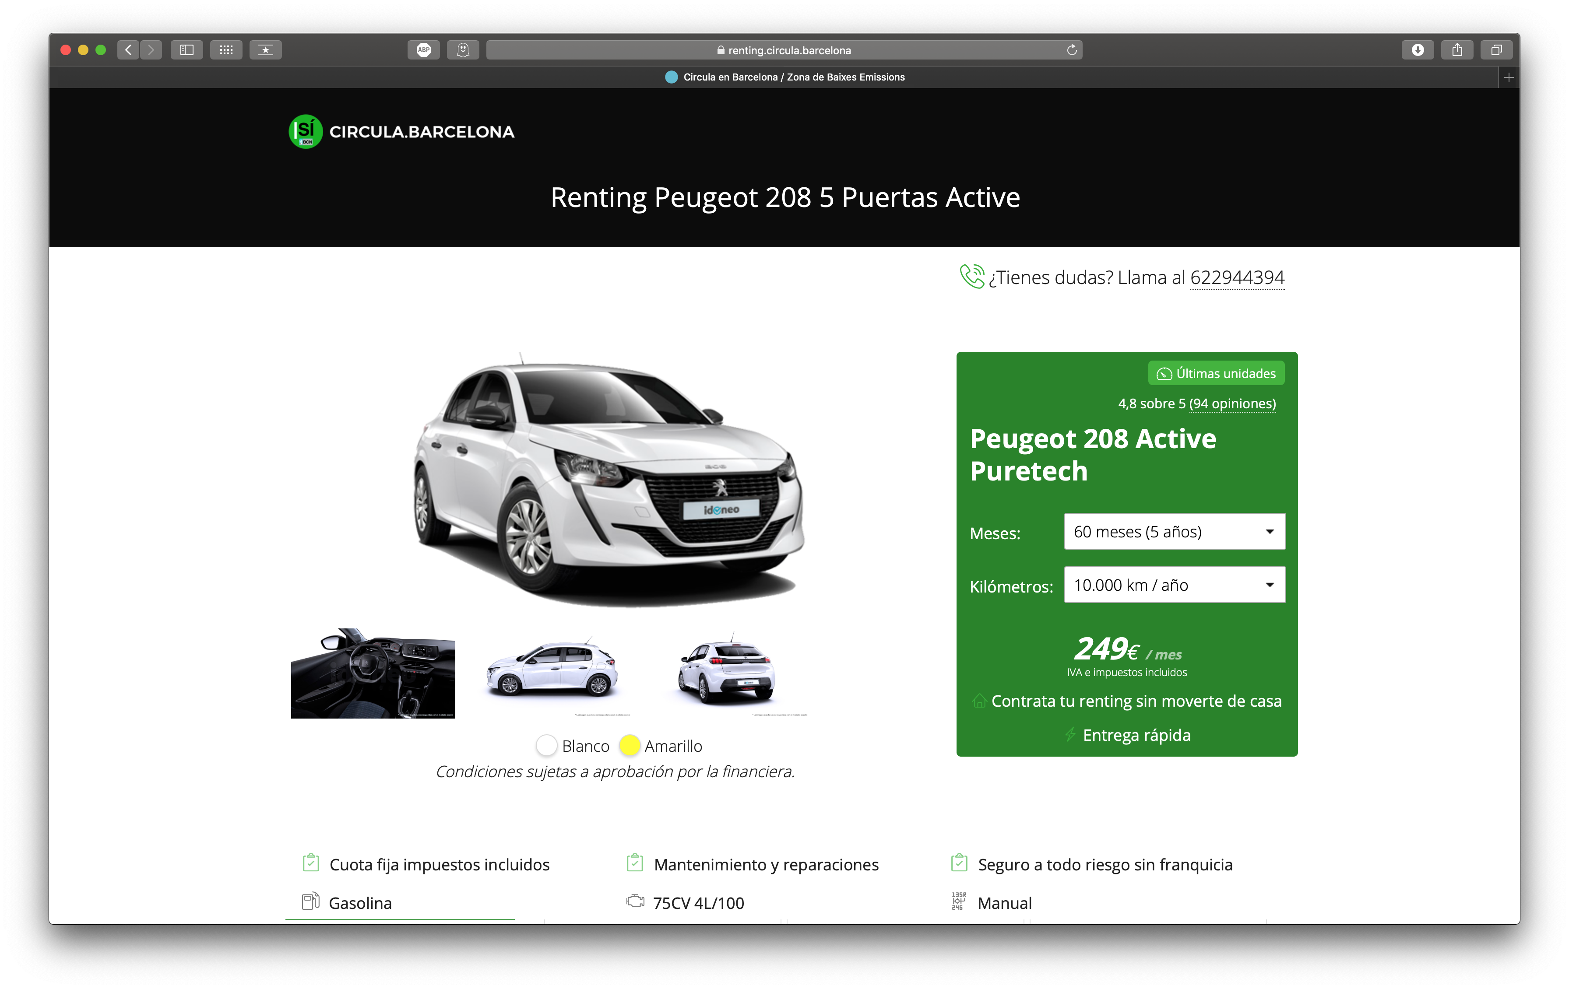The height and width of the screenshot is (989, 1569).
Task: Click the checklist icon by Cuota fija
Action: [311, 863]
